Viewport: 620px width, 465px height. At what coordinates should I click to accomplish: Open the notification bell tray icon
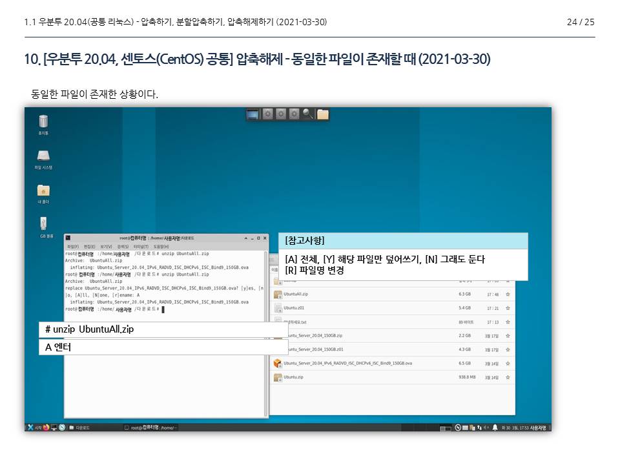pos(495,428)
